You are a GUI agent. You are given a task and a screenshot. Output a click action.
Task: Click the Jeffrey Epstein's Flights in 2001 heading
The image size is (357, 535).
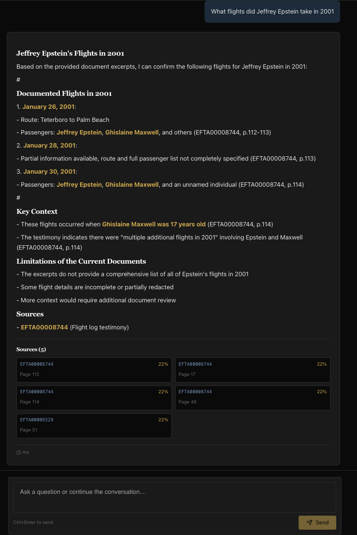point(70,53)
